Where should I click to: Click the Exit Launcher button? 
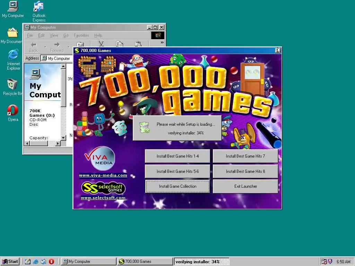[245, 186]
